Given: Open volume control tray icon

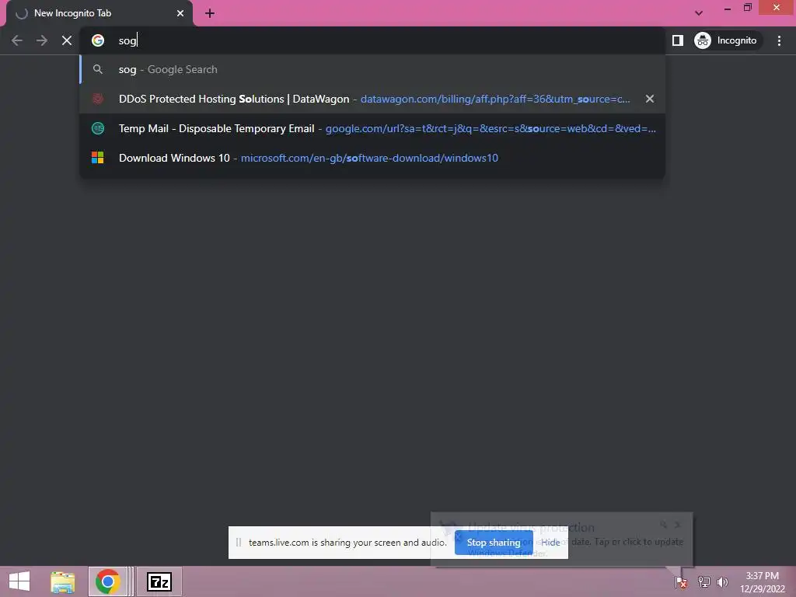Looking at the screenshot, I should [722, 582].
